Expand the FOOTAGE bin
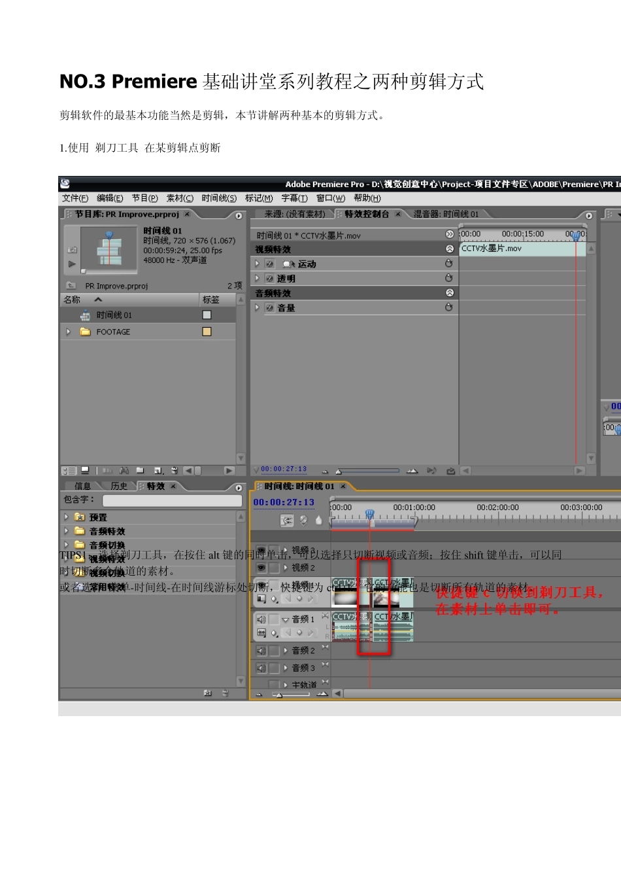This screenshot has height=879, width=621. click(68, 332)
